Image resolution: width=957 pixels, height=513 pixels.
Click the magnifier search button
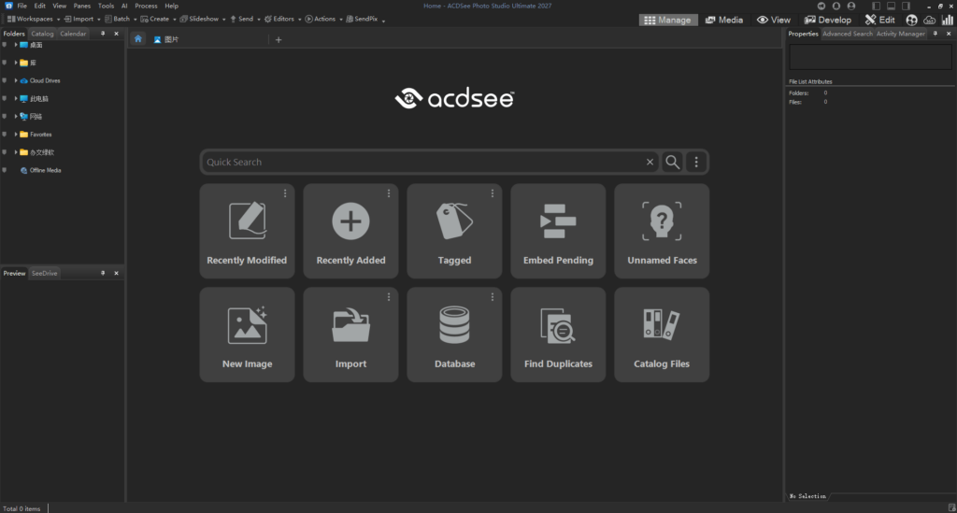click(672, 162)
